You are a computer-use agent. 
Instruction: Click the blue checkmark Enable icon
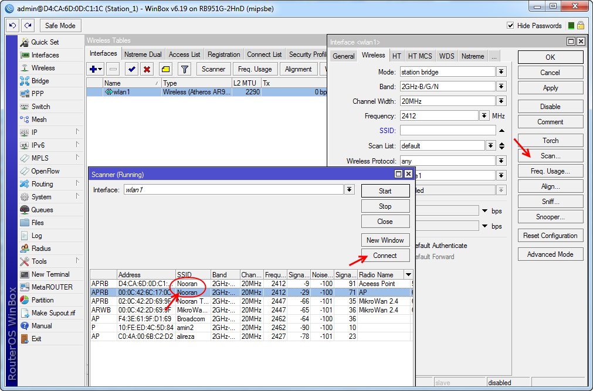[131, 69]
